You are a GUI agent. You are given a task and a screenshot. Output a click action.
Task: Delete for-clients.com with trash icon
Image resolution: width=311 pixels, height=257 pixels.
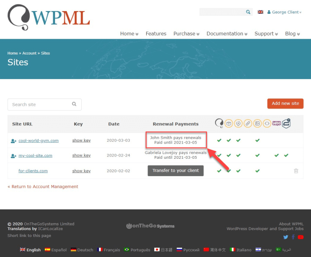pyautogui.click(x=296, y=171)
